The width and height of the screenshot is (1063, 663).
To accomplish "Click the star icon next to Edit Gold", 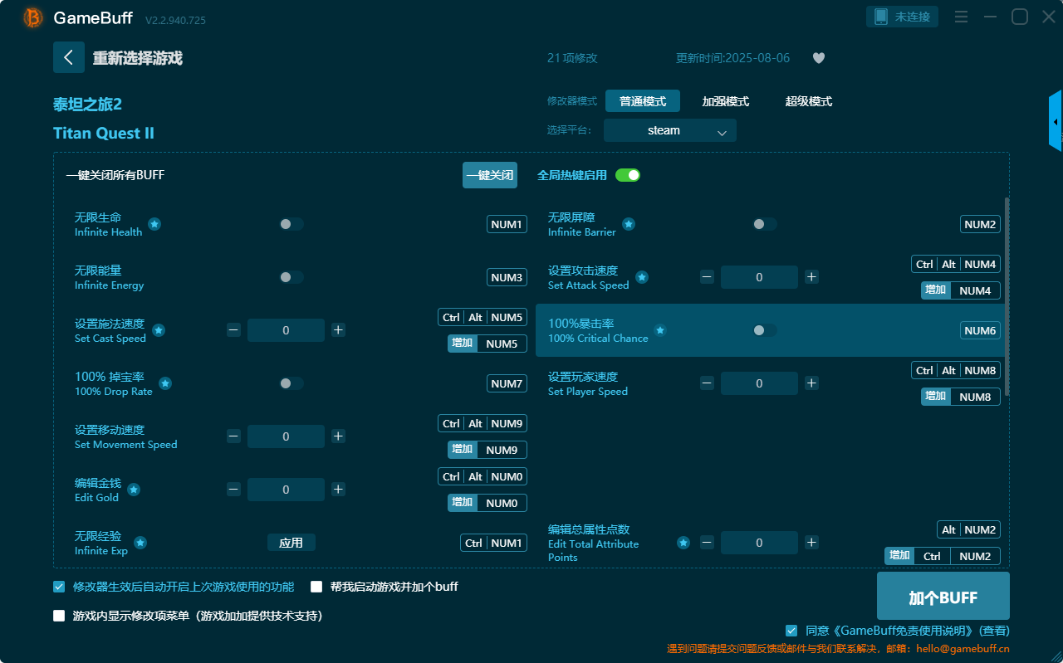I will 134,490.
